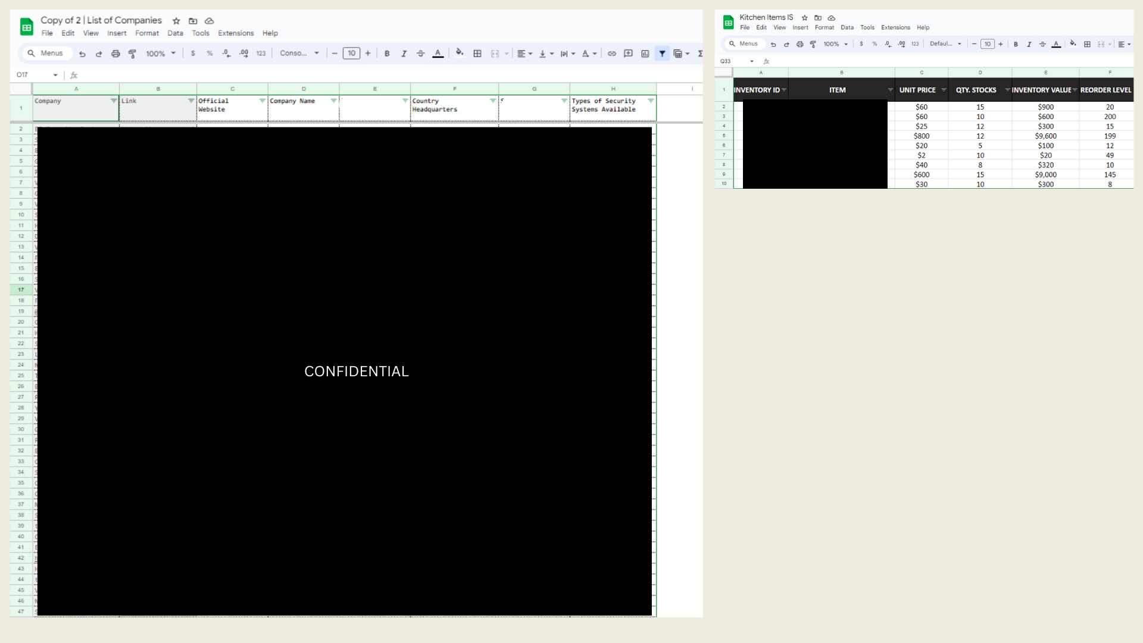Format as currency in List of Companies
Viewport: 1143px width, 643px height.
click(193, 54)
